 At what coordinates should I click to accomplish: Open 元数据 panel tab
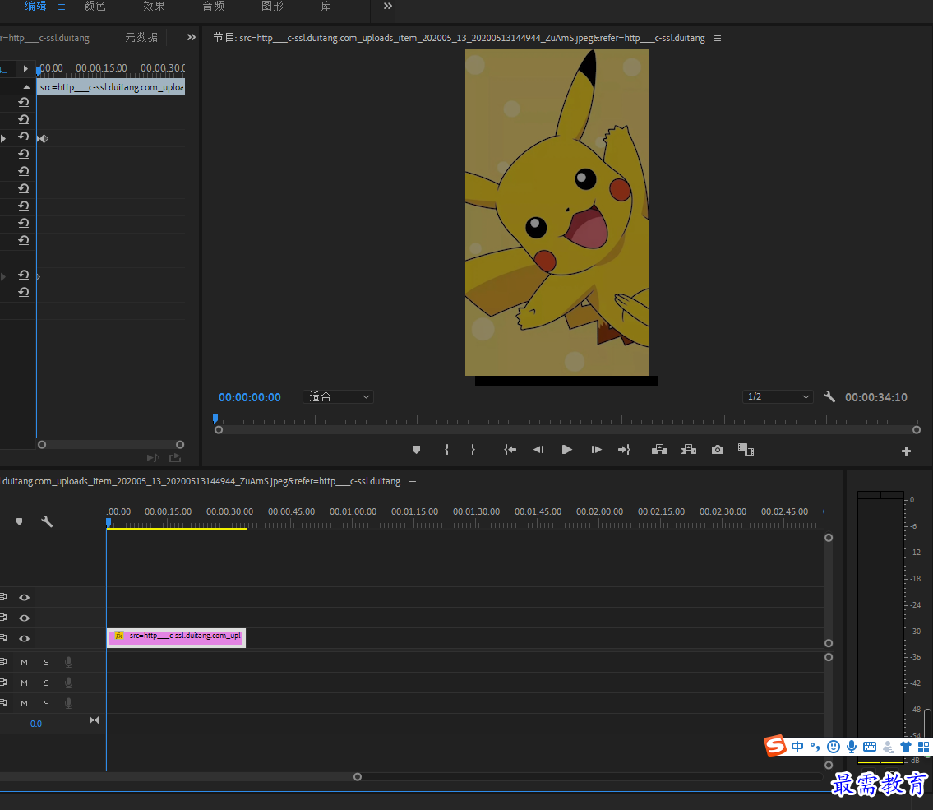(x=141, y=38)
